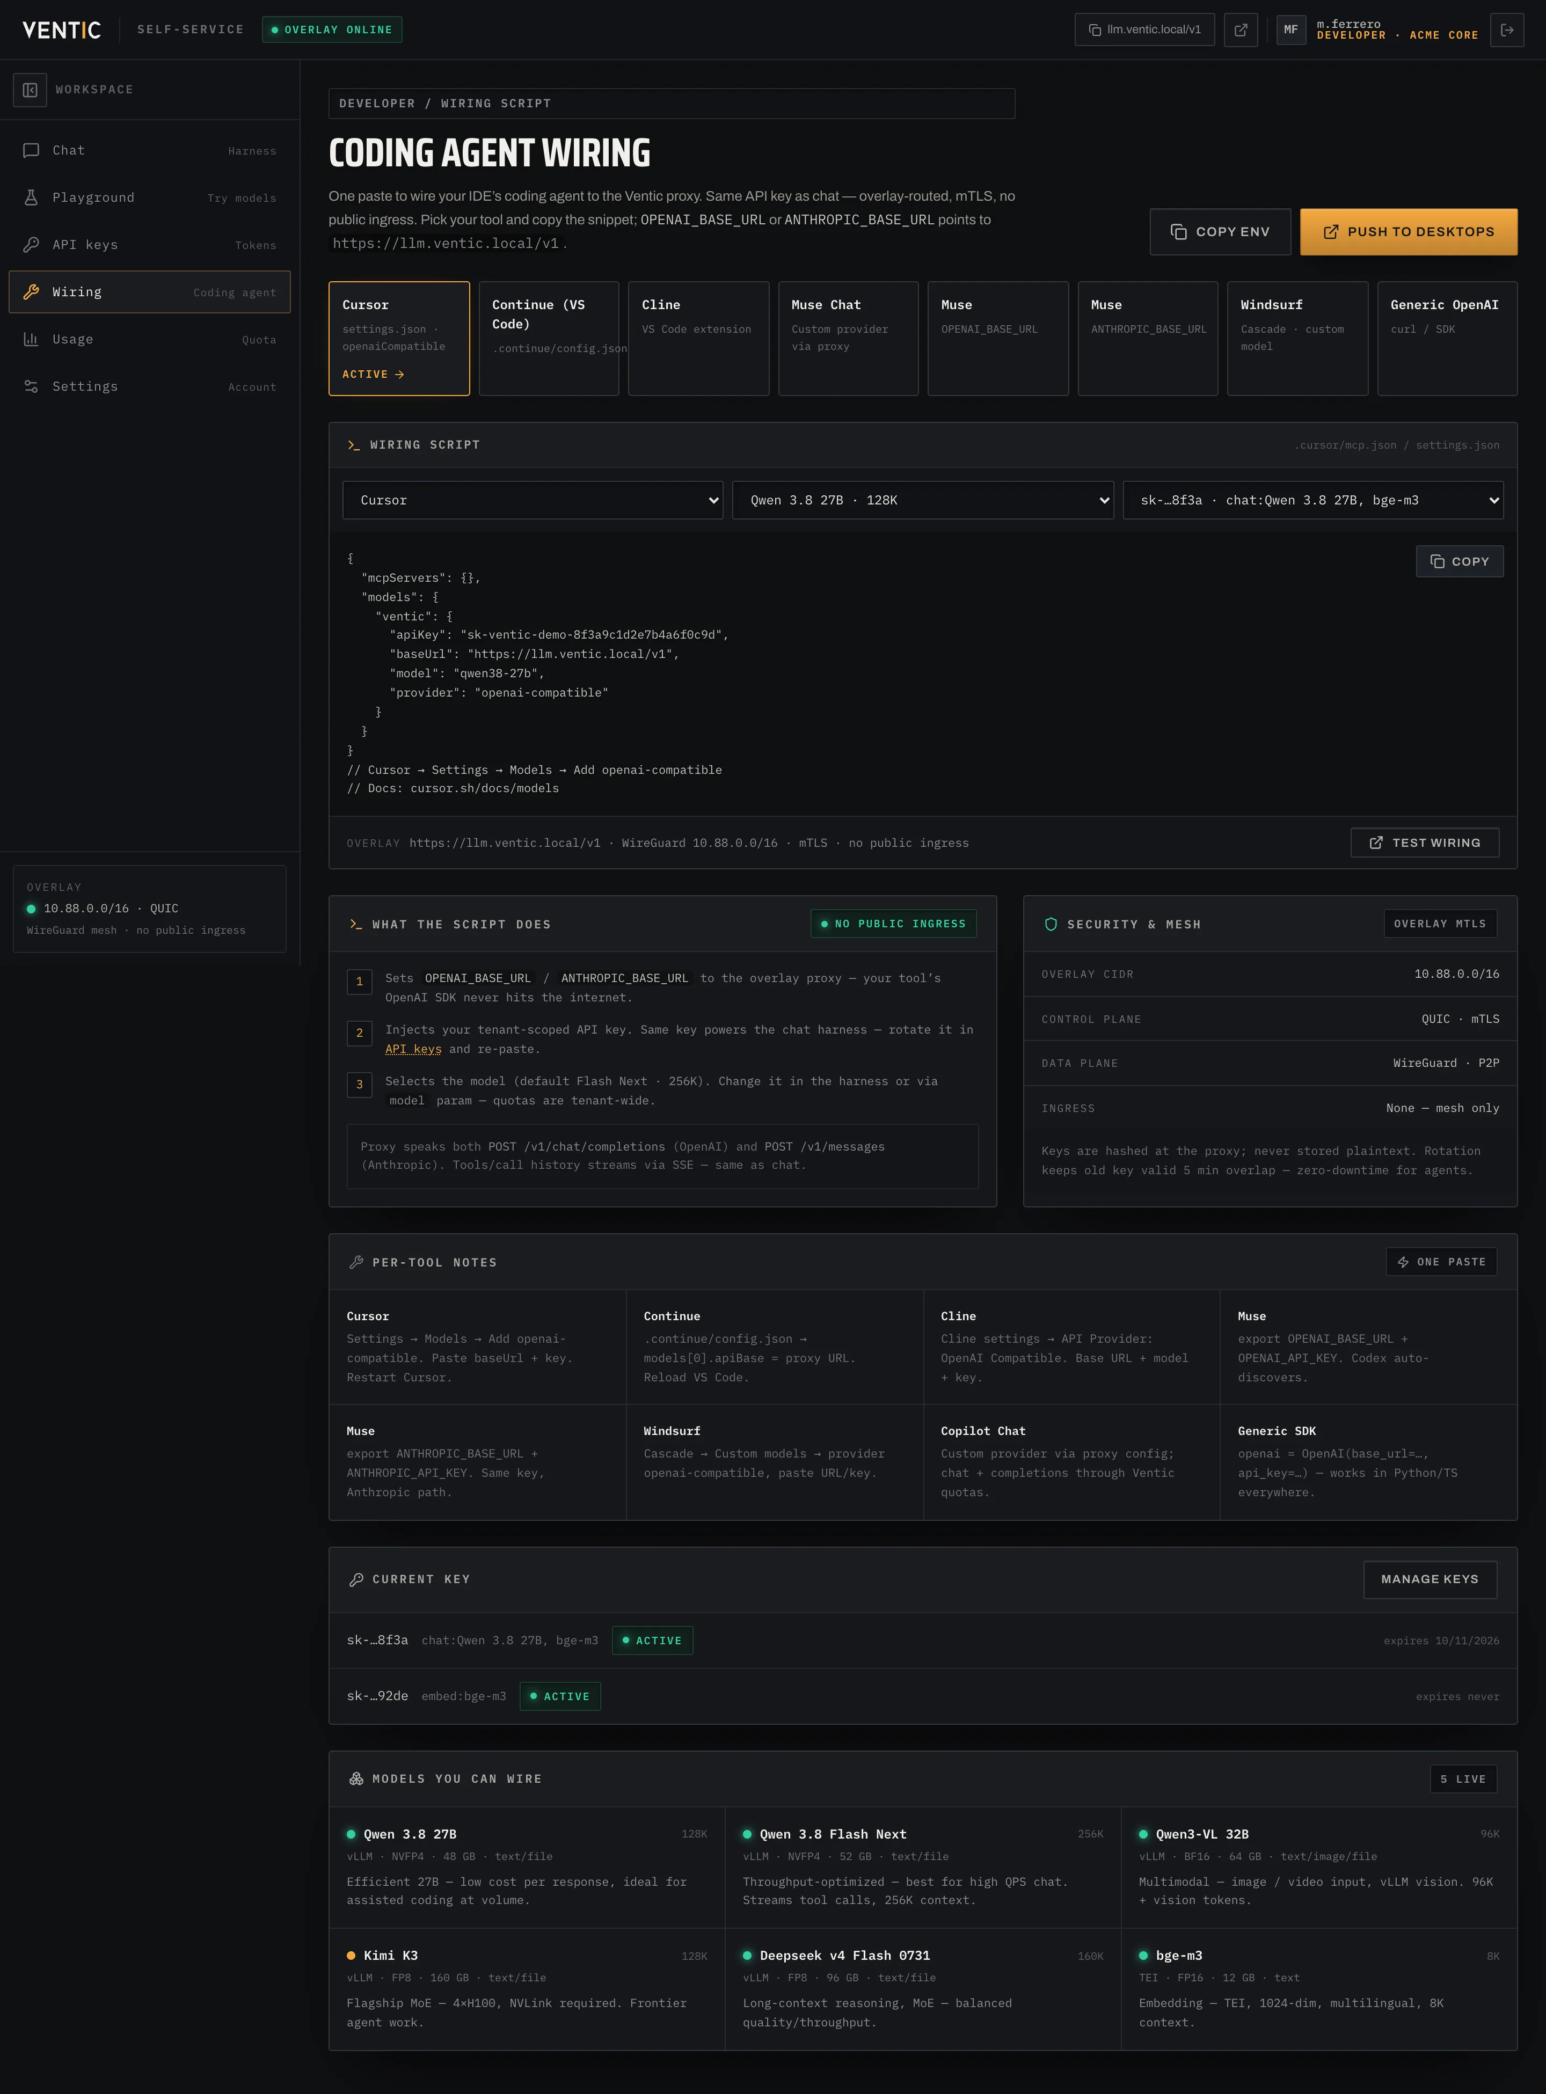
Task: Open Manage Keys
Action: 1430,1579
